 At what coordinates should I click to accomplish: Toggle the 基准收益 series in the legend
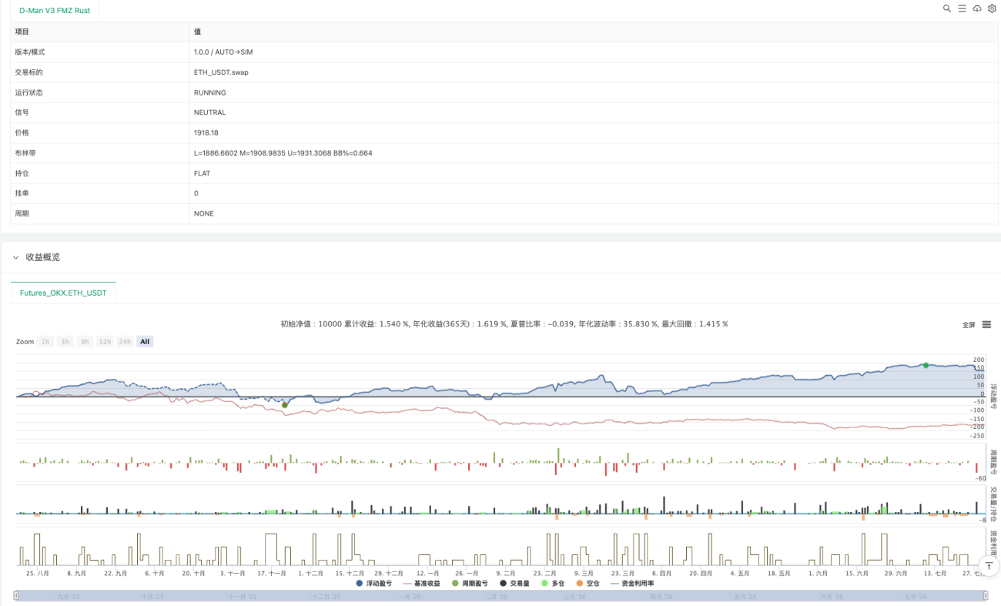coord(422,584)
